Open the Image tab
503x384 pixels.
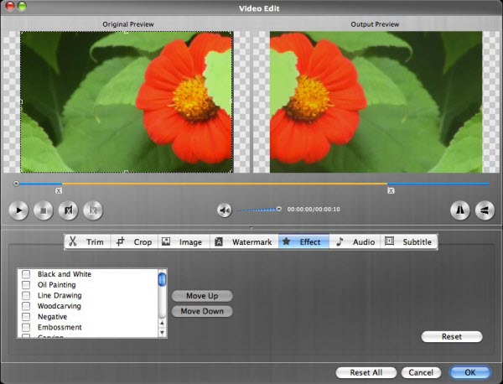[x=184, y=241]
